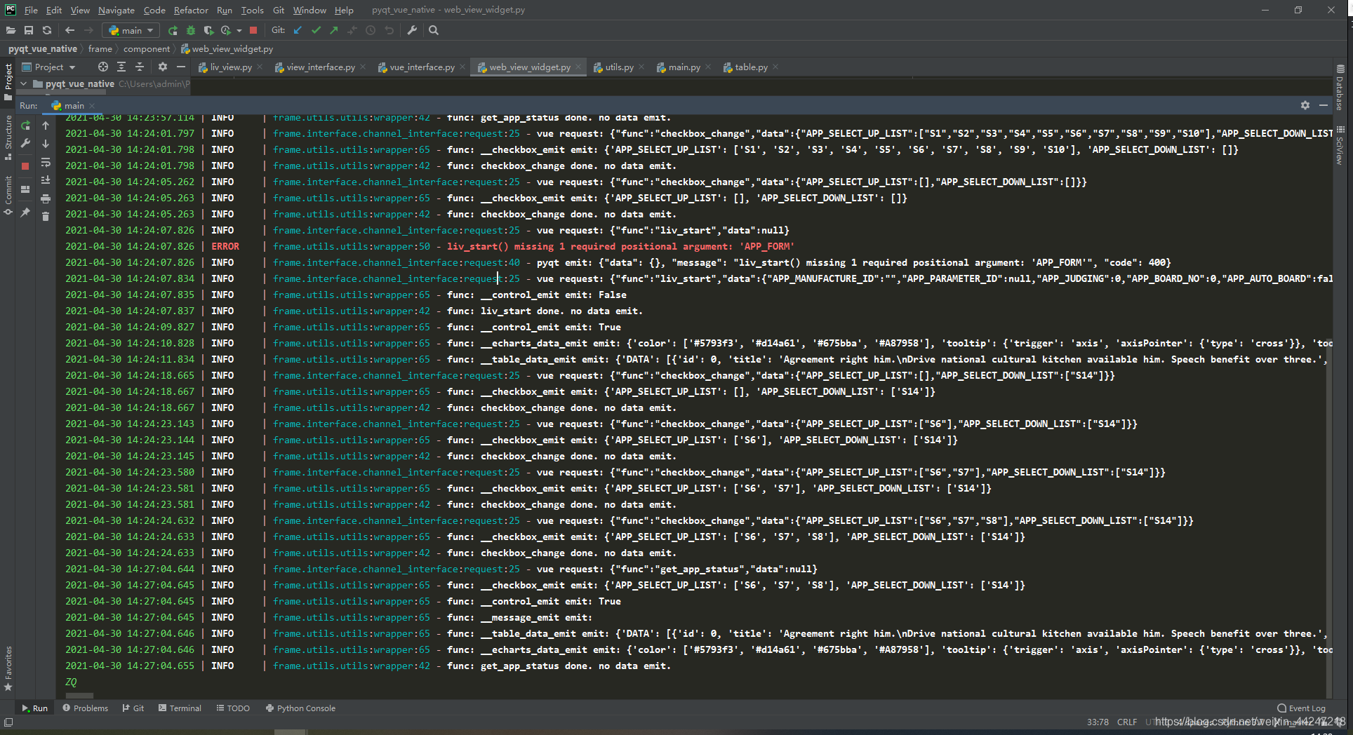Click 'component' in the breadcrumb path
Screen dimensions: 1353x735
tap(147, 49)
